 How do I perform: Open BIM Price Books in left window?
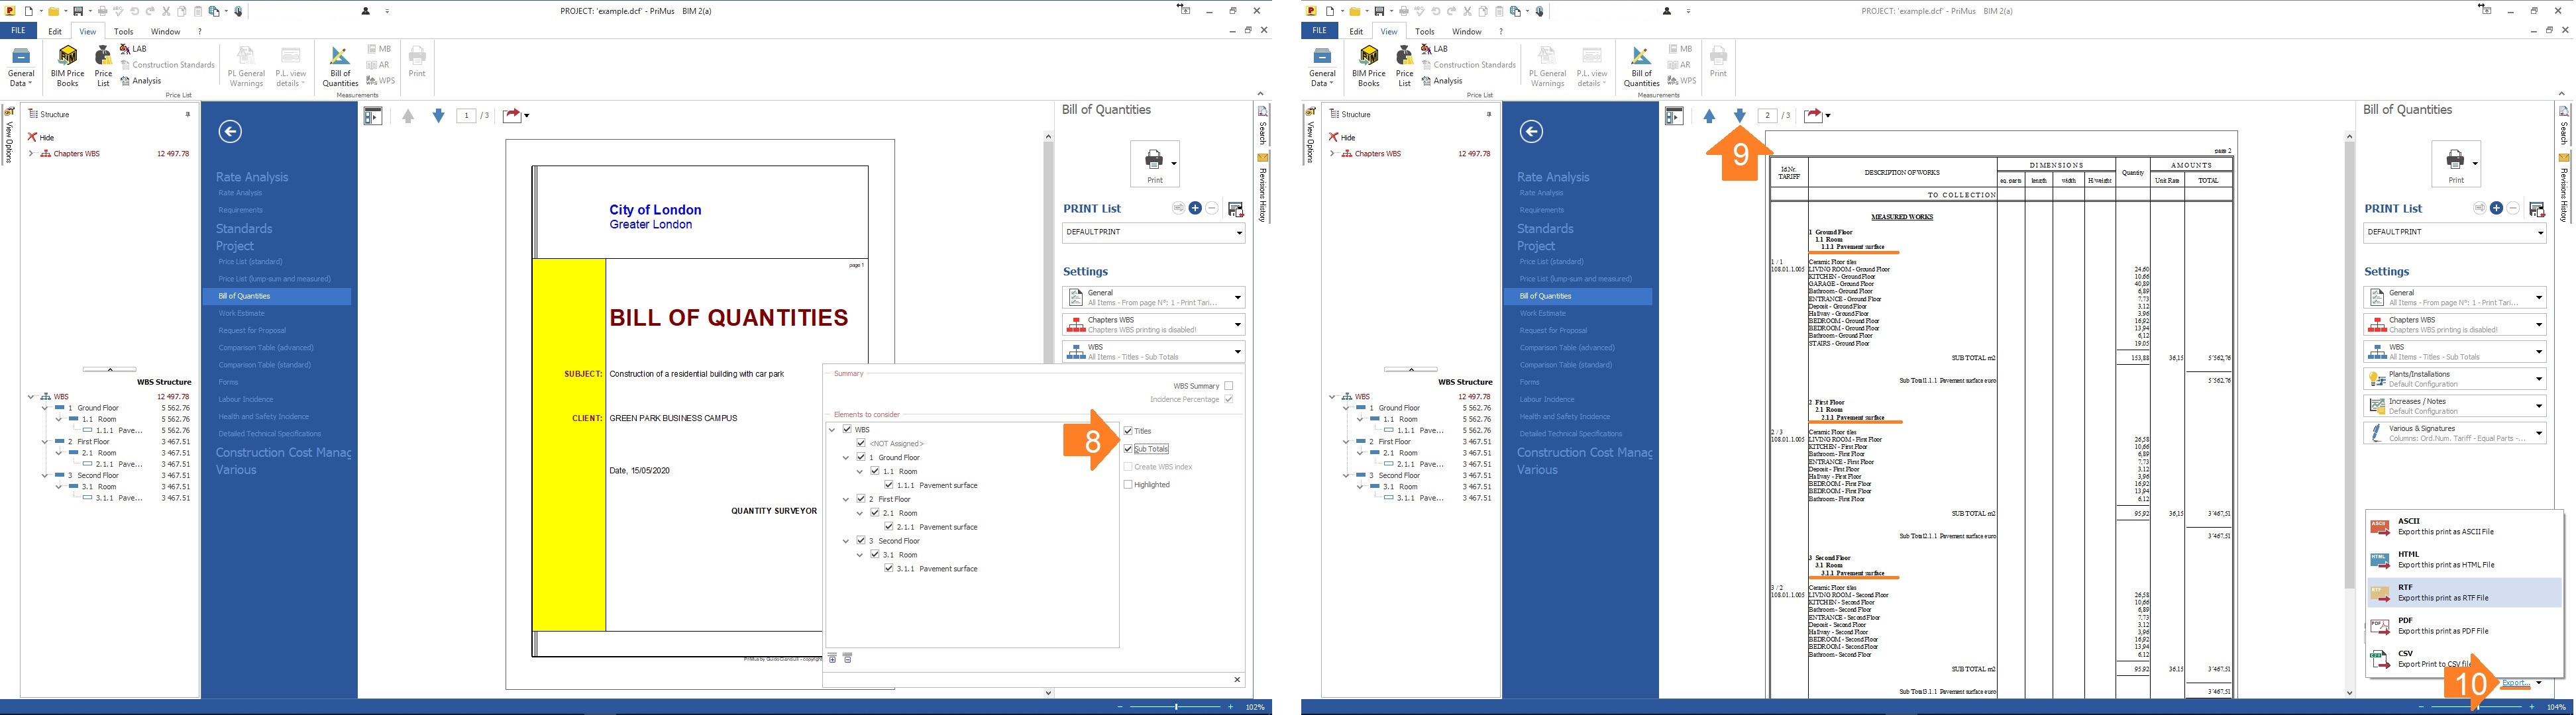pyautogui.click(x=68, y=66)
